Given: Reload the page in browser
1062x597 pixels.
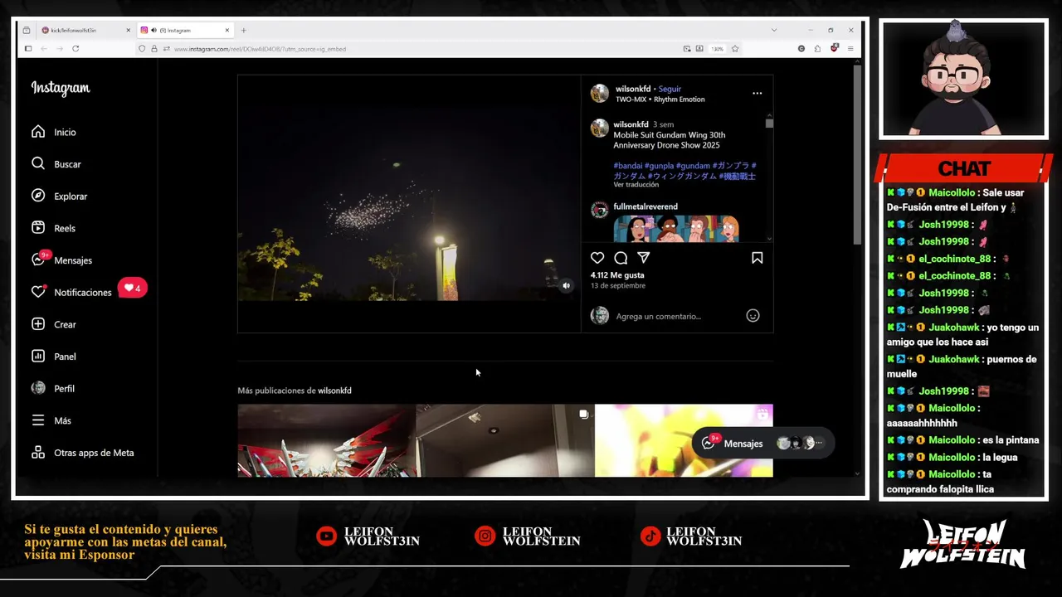Looking at the screenshot, I should click(76, 49).
